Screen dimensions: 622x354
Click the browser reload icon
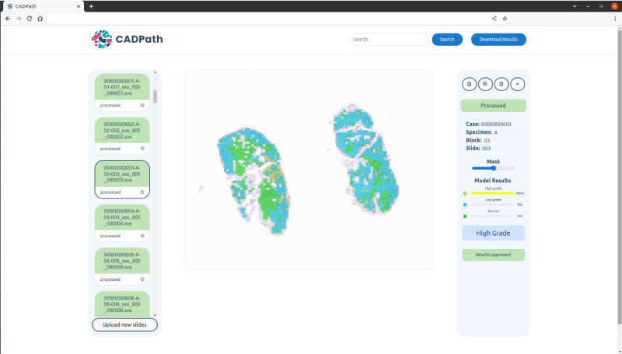[29, 18]
